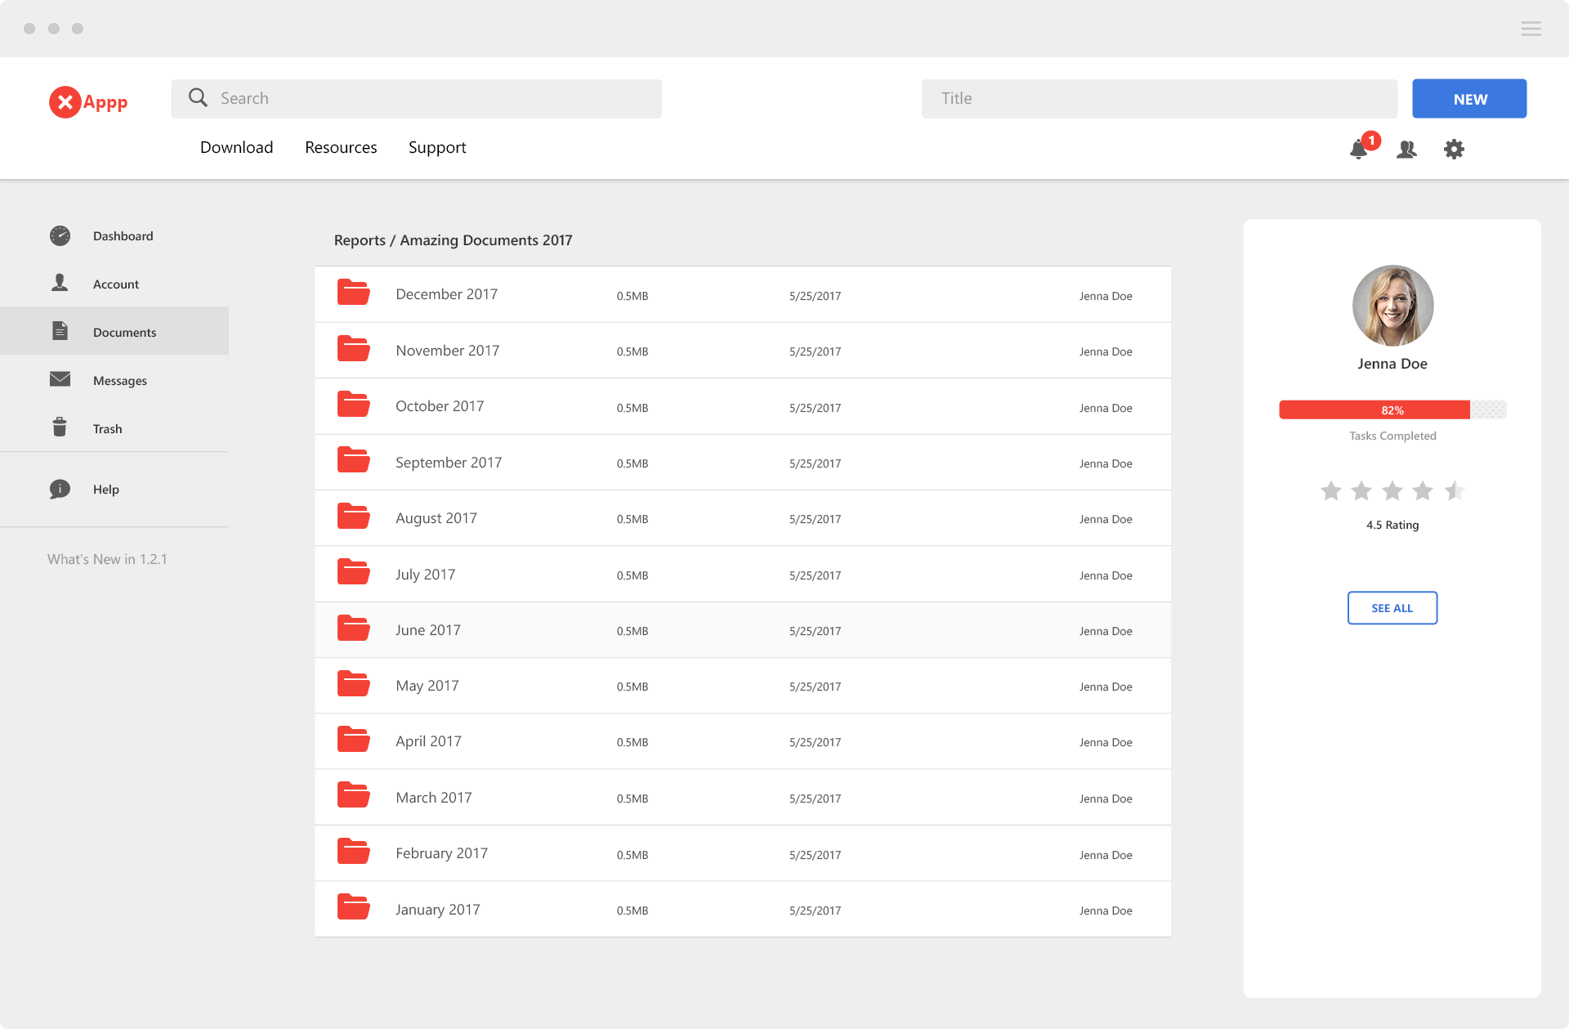Viewport: 1569px width, 1029px height.
Task: Click the hamburger menu icon
Action: click(1531, 29)
